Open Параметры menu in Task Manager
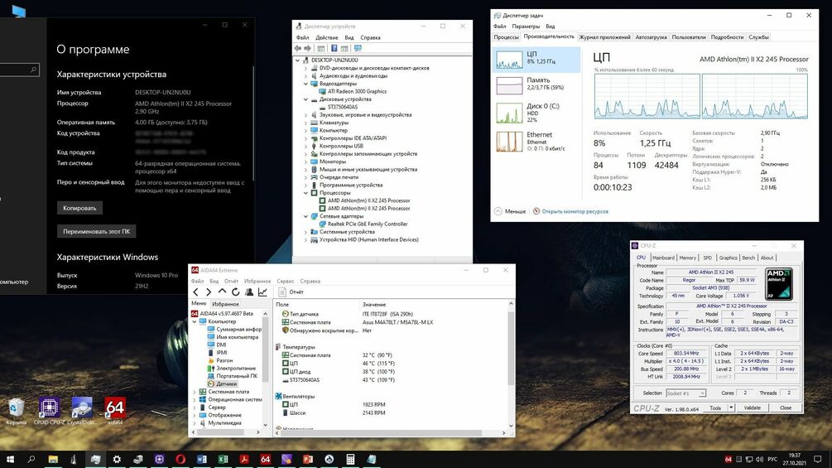Image resolution: width=832 pixels, height=468 pixels. pos(526,26)
